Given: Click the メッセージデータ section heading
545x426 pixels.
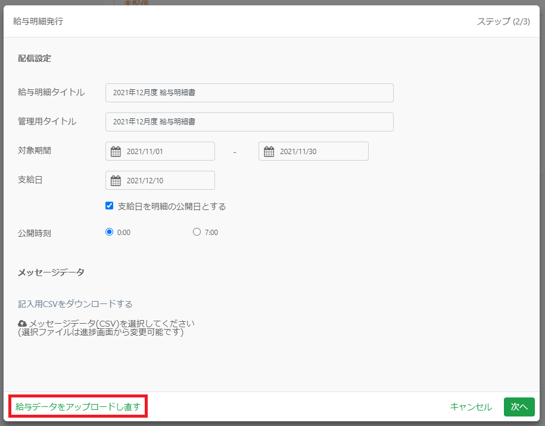Looking at the screenshot, I should 51,272.
